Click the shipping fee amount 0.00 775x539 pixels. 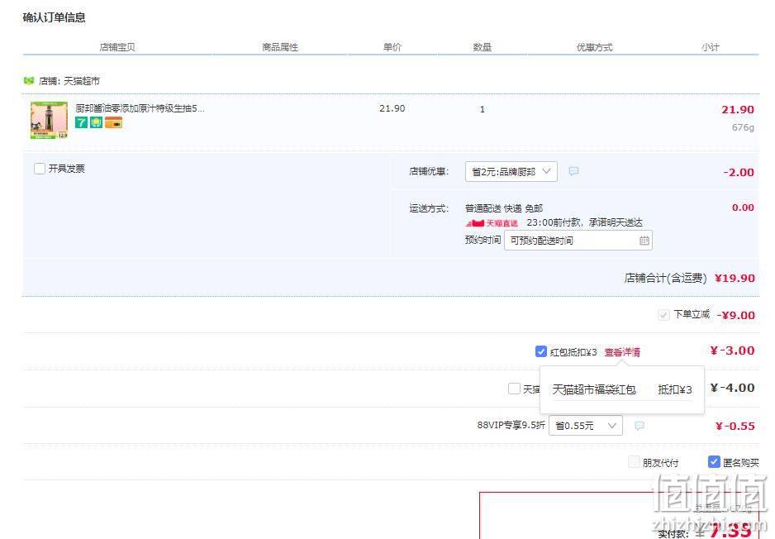tap(743, 207)
